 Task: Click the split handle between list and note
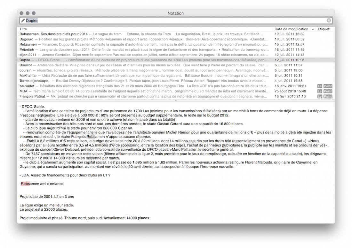coord(176,101)
